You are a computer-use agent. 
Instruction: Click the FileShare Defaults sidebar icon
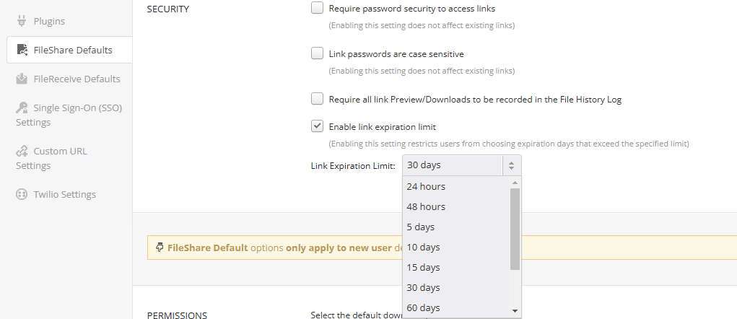click(x=22, y=50)
